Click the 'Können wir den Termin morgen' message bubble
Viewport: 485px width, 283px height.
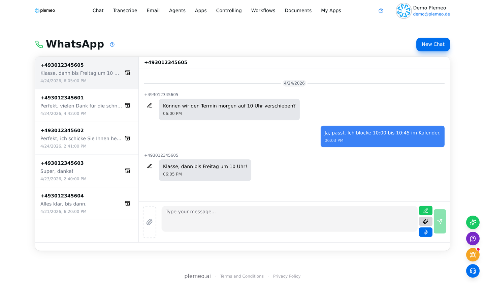pyautogui.click(x=229, y=109)
